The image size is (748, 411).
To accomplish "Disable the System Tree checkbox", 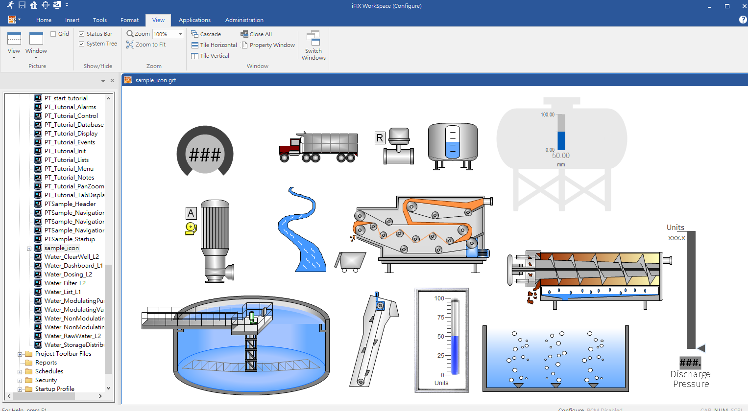I will (81, 43).
